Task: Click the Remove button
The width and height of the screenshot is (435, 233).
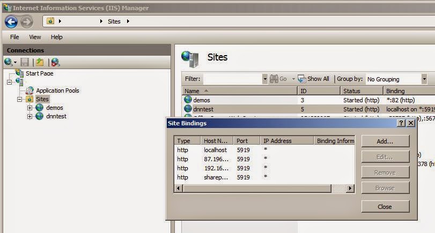Action: coord(385,172)
